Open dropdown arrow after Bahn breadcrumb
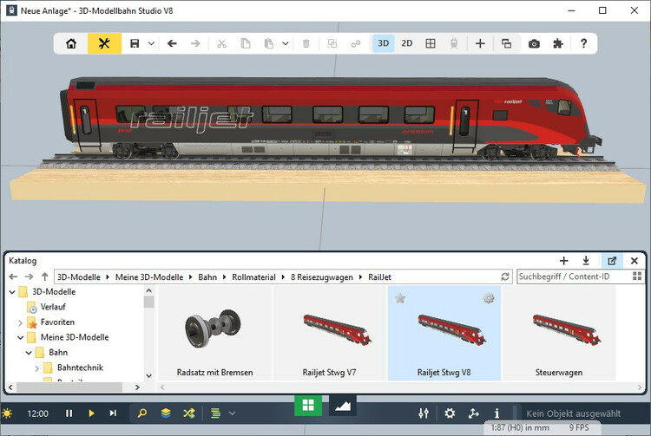Image resolution: width=651 pixels, height=436 pixels. pyautogui.click(x=225, y=277)
